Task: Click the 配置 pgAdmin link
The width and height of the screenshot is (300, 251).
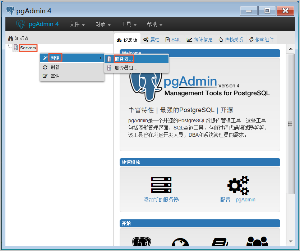Action: pyautogui.click(x=238, y=200)
